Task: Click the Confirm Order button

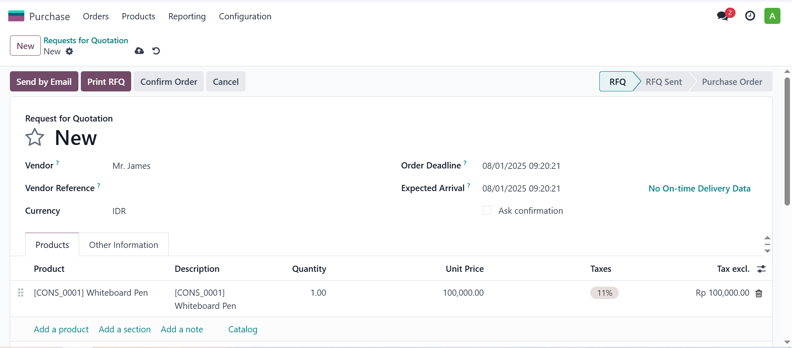Action: [169, 82]
